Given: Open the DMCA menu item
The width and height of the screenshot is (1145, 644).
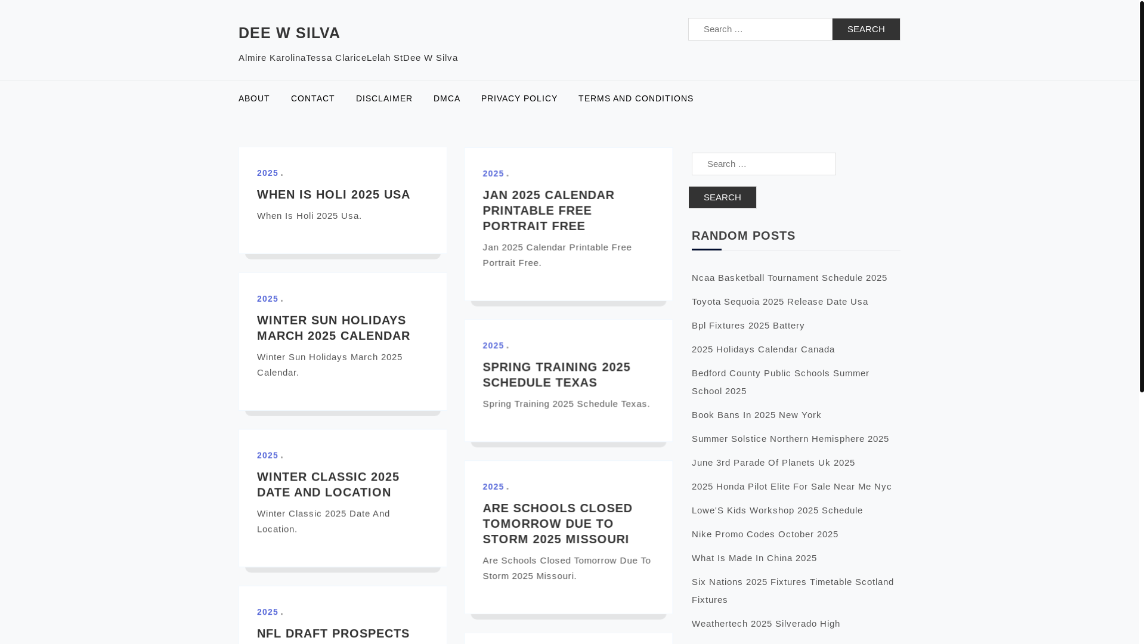Looking at the screenshot, I should pyautogui.click(x=447, y=98).
